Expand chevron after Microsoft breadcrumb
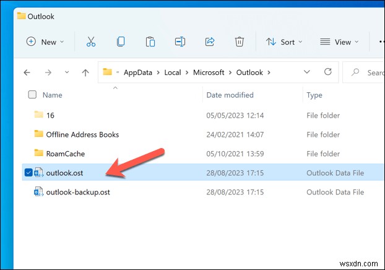The width and height of the screenshot is (385, 270). pos(230,72)
